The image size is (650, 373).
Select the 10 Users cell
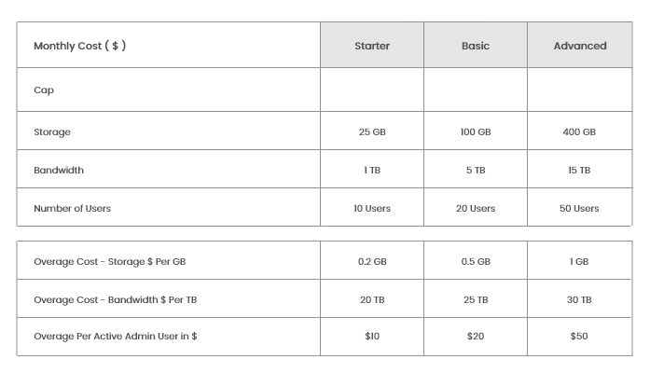click(x=372, y=209)
